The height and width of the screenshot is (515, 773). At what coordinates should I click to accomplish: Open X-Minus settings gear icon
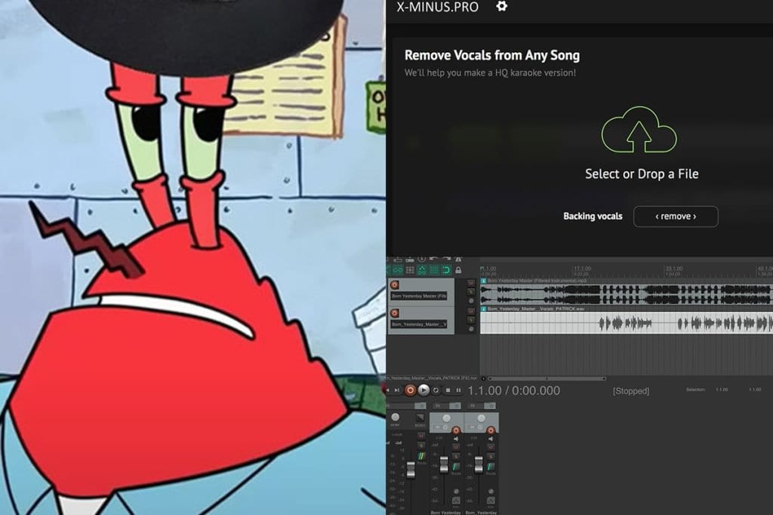(501, 6)
